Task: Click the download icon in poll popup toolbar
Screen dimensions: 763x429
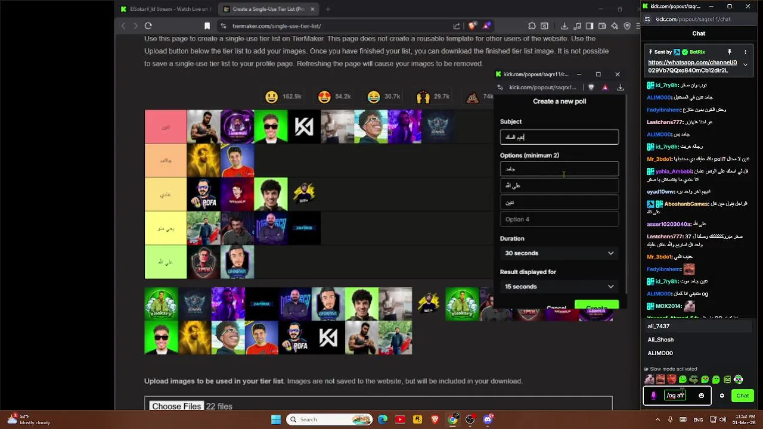Action: click(620, 87)
